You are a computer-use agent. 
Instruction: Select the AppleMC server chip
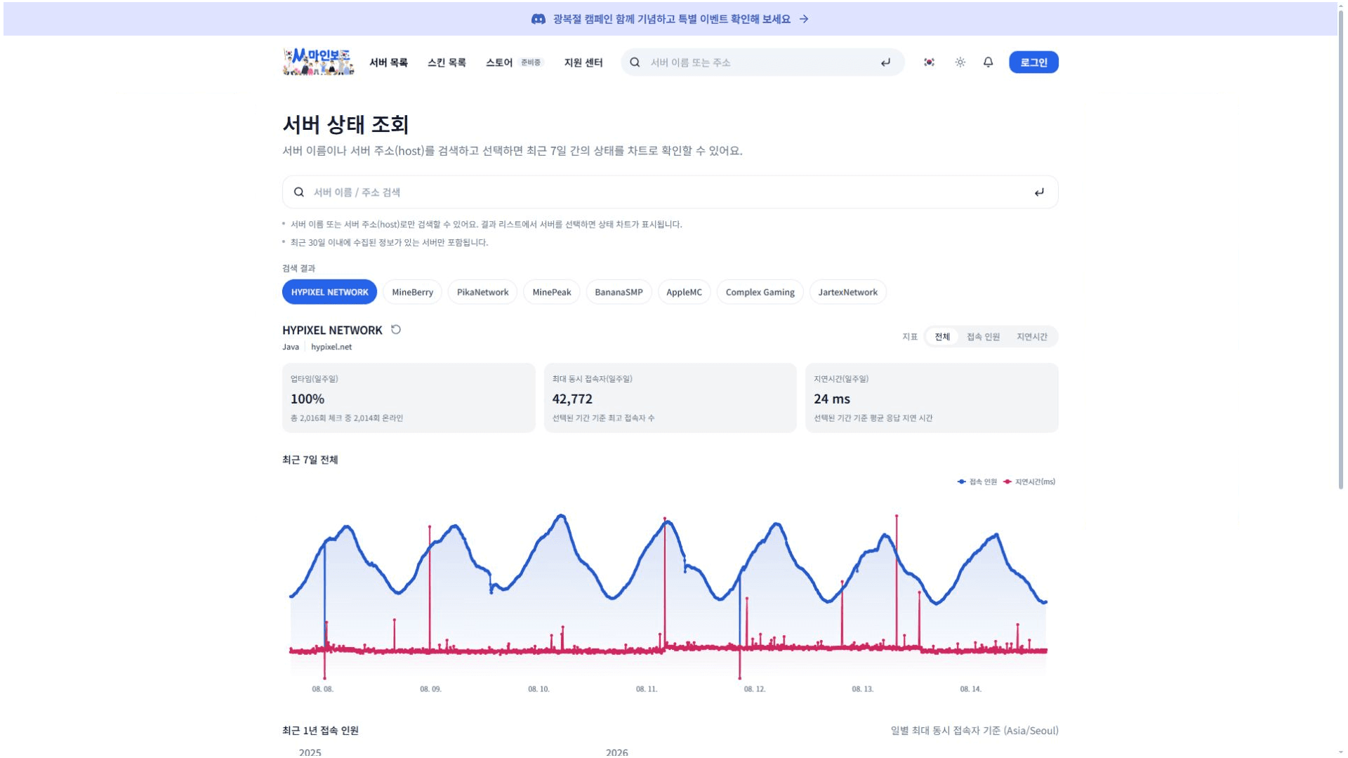tap(684, 292)
